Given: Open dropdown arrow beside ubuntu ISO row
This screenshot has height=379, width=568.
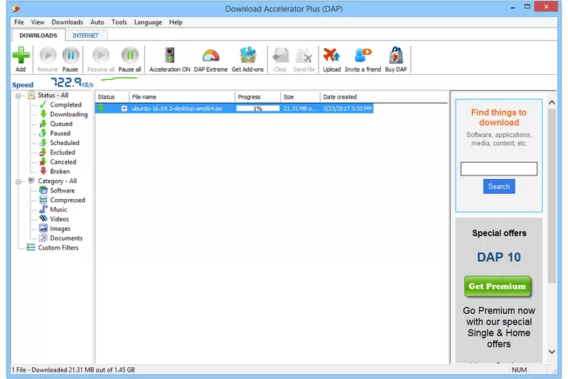Looking at the screenshot, I should 124,108.
